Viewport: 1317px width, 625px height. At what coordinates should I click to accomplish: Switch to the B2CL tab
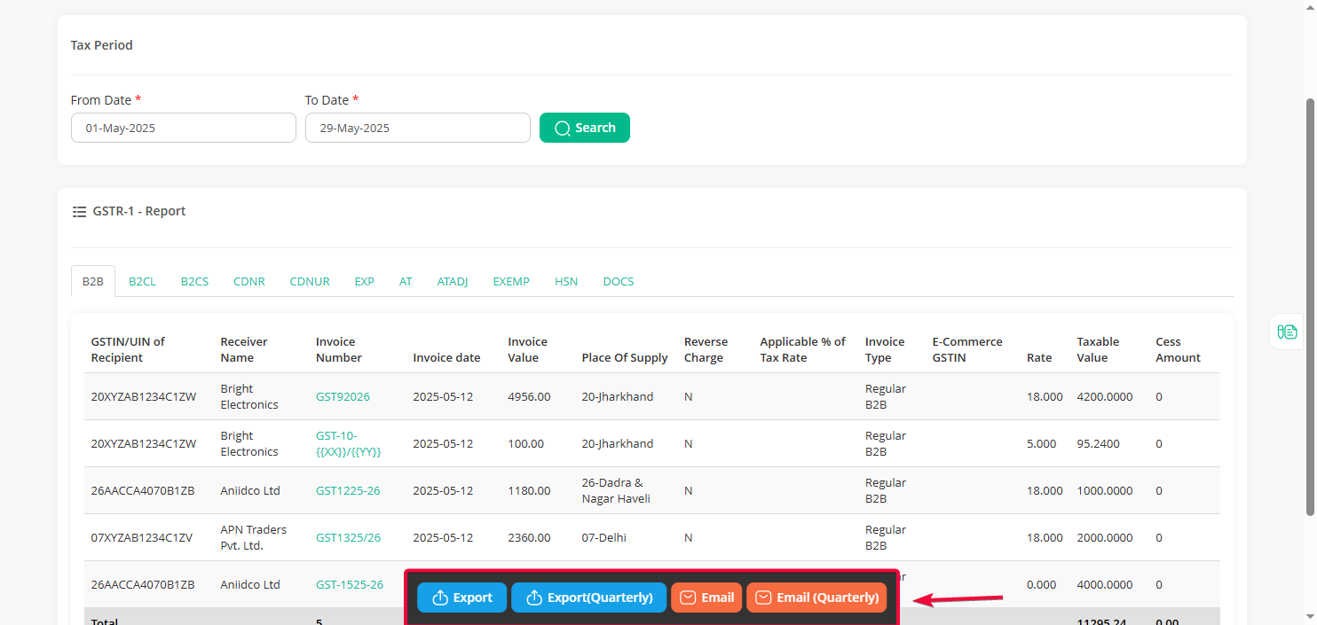point(142,281)
